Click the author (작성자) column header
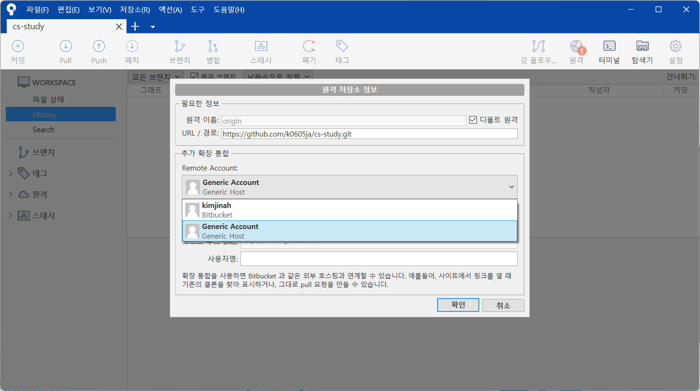 pyautogui.click(x=599, y=90)
